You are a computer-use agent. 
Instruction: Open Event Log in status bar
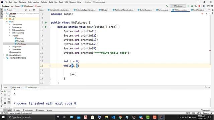pyautogui.click(x=205, y=110)
